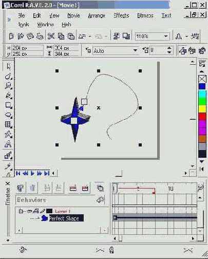Click the Cut scissors icon
Screen dimensions: 208x259
pyautogui.click(x=51, y=36)
